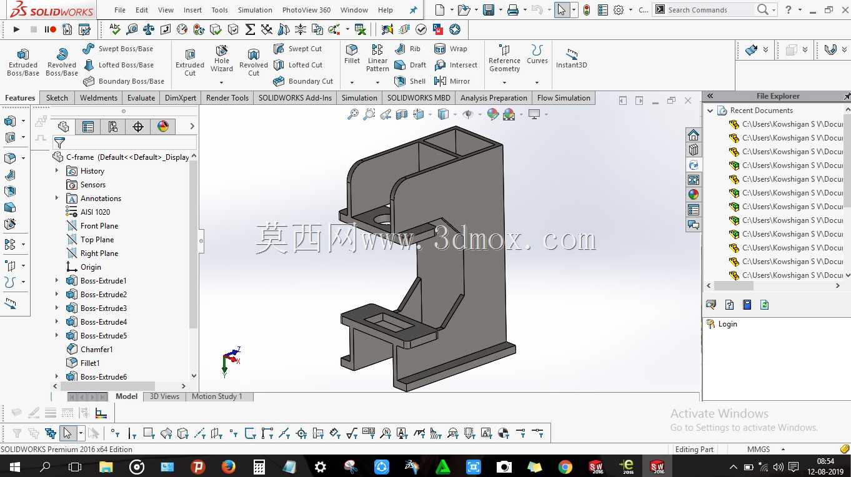Click the Save icon in the title bar

point(489,10)
